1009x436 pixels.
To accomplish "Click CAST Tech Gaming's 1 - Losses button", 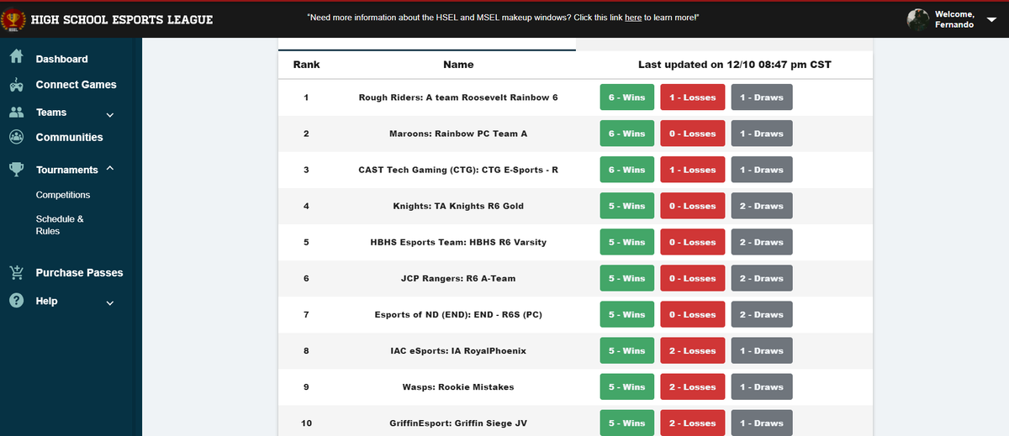I will click(x=692, y=170).
